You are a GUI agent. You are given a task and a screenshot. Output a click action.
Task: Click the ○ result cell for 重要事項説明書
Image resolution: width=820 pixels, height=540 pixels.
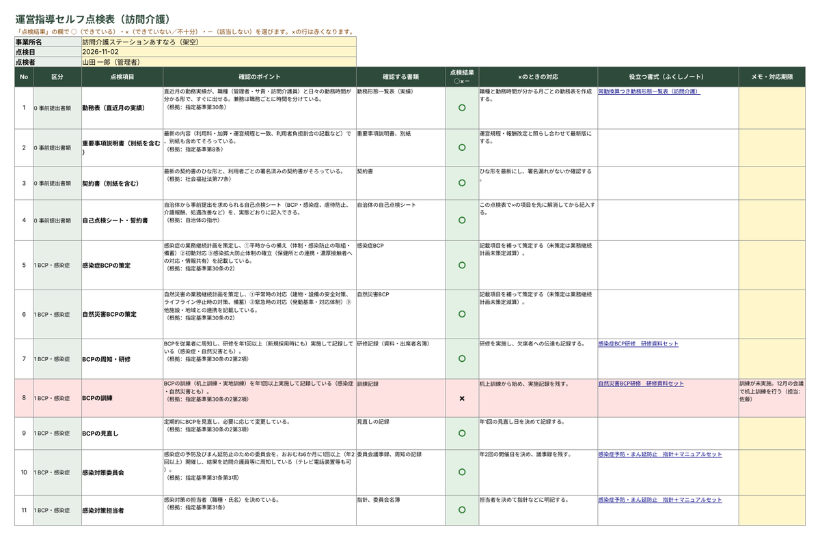[462, 147]
